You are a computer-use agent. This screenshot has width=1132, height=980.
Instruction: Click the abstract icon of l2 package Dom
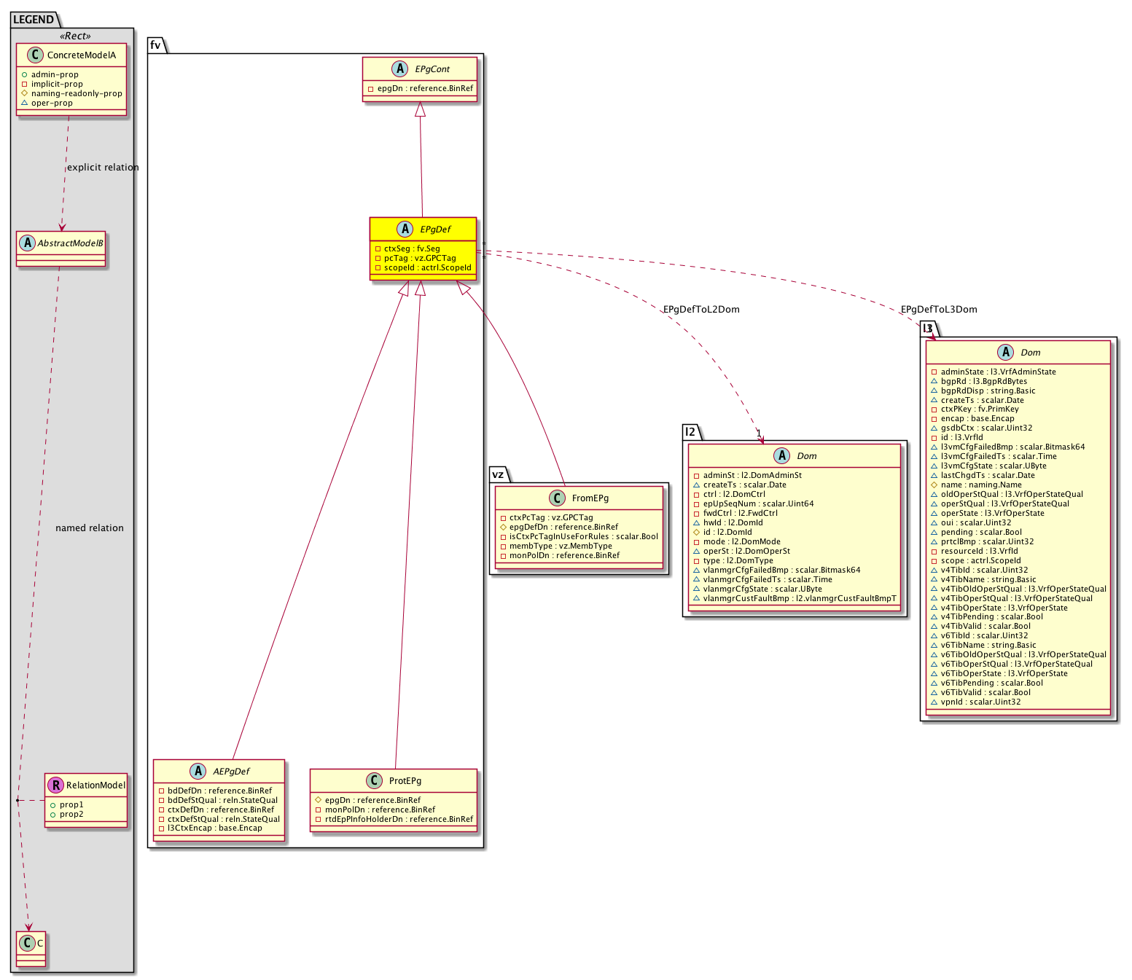pyautogui.click(x=781, y=456)
